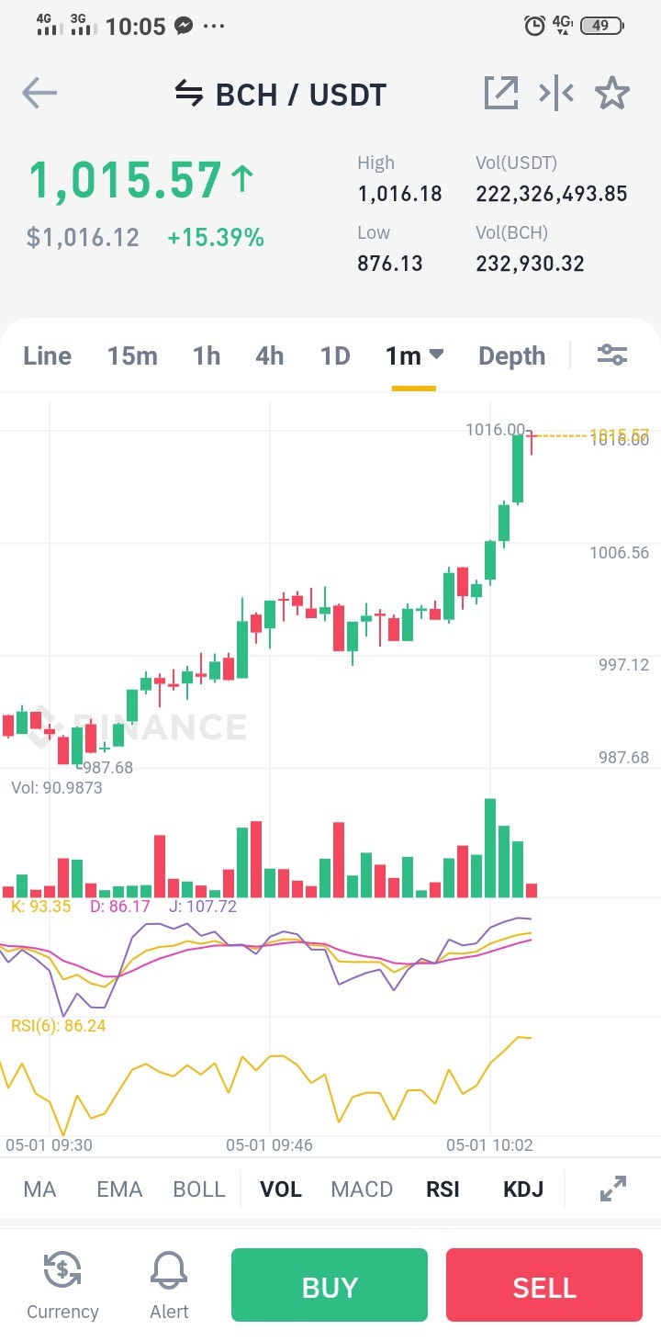Tap the tallest green volume bar

[490, 848]
